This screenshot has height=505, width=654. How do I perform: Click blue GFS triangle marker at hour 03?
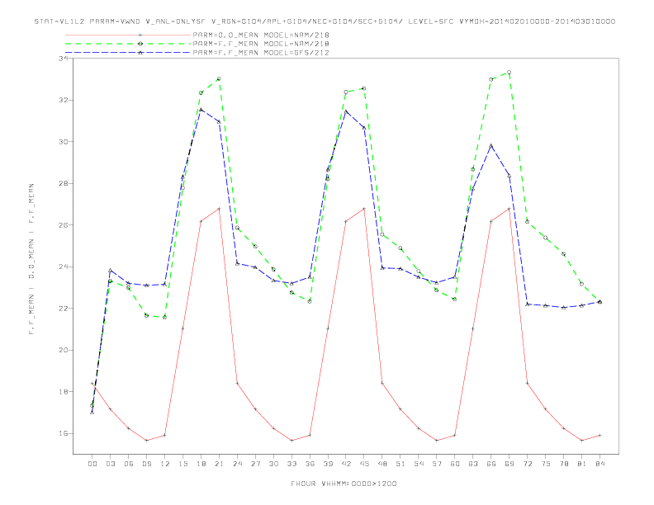[110, 271]
